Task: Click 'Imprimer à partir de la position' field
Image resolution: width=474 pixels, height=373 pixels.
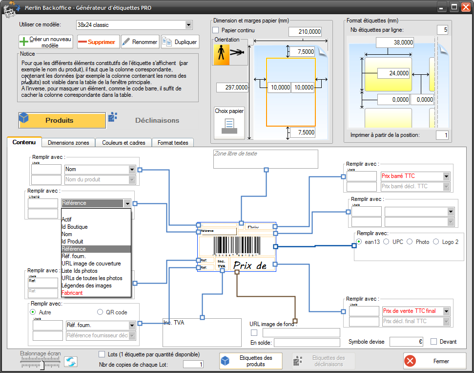Action: coord(442,135)
